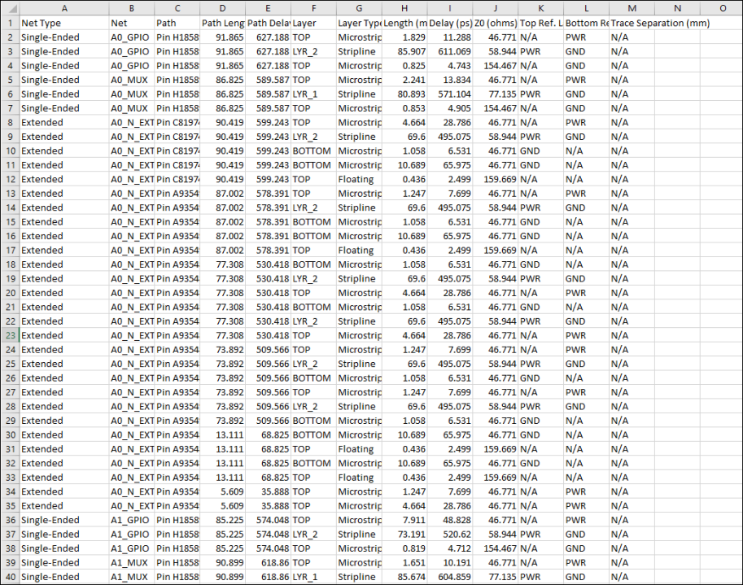Select the Net Type header cell in row 1

point(63,23)
